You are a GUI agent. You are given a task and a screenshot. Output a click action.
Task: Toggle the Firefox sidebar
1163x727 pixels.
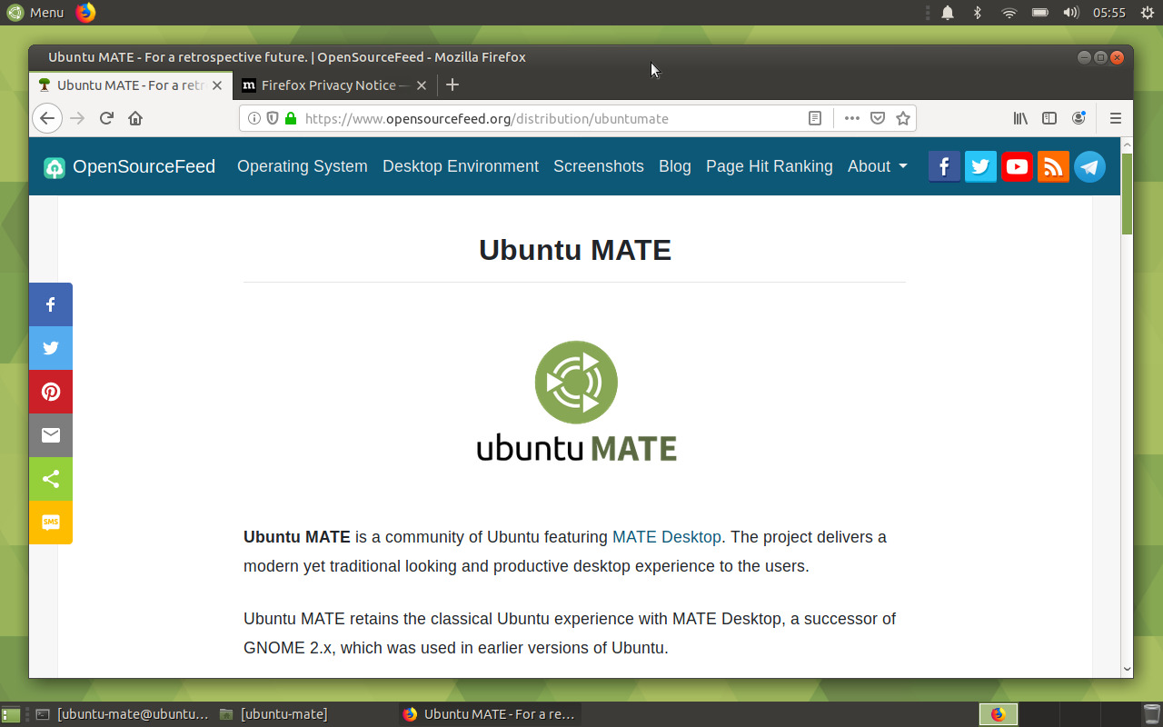point(1049,118)
